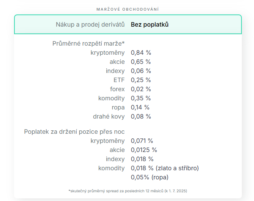Select the 0,06 % indexy spread value
This screenshot has width=254, height=201.
141,71
